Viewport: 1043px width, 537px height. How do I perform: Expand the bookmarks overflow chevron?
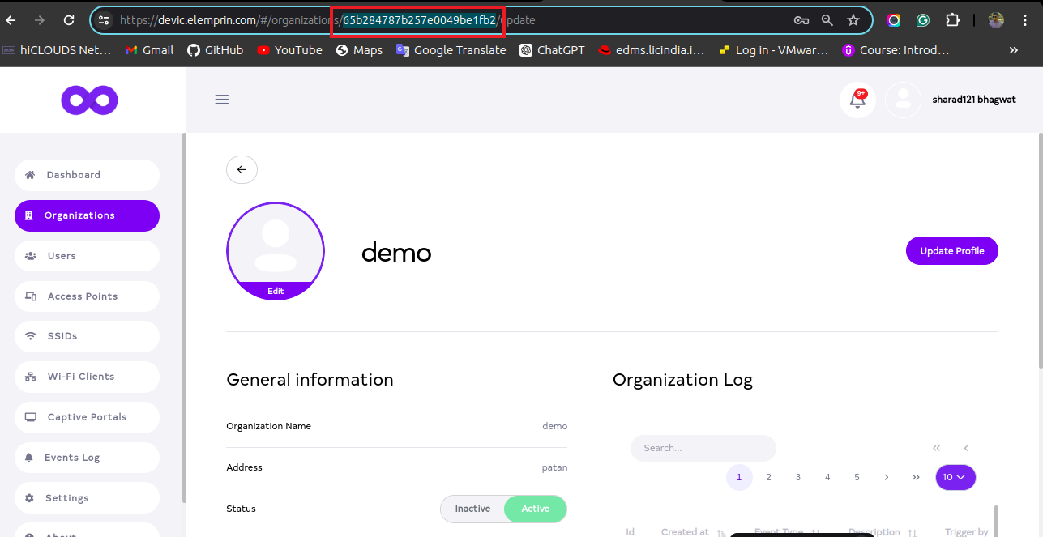[x=1013, y=50]
